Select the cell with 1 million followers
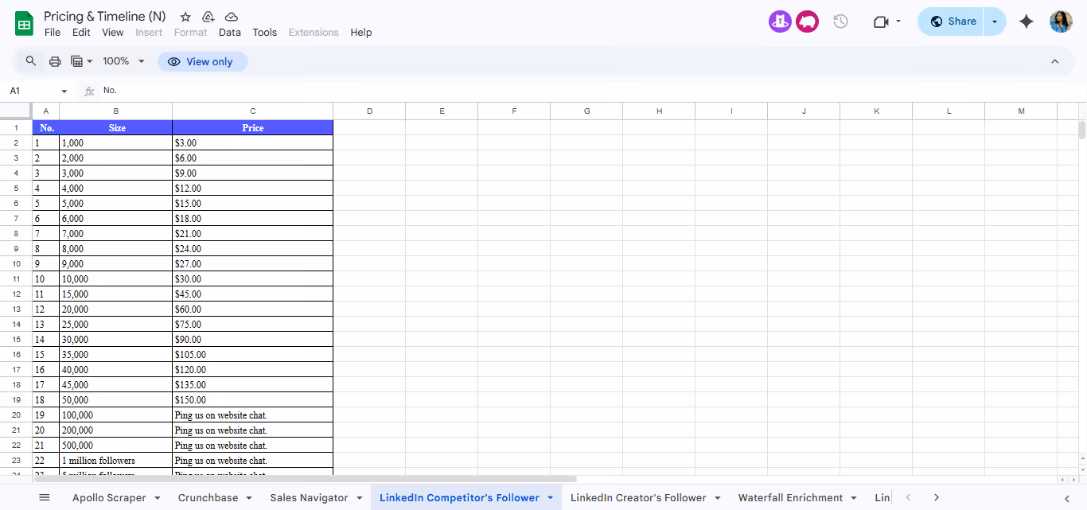 pos(116,461)
